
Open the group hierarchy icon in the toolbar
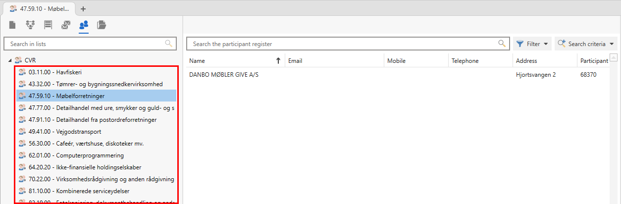30,25
